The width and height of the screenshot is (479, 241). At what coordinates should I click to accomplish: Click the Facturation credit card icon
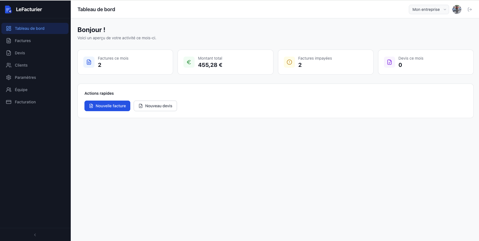(9, 102)
